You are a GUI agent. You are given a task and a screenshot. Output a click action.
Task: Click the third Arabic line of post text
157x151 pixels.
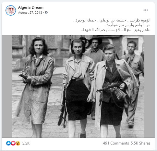(x=115, y=30)
